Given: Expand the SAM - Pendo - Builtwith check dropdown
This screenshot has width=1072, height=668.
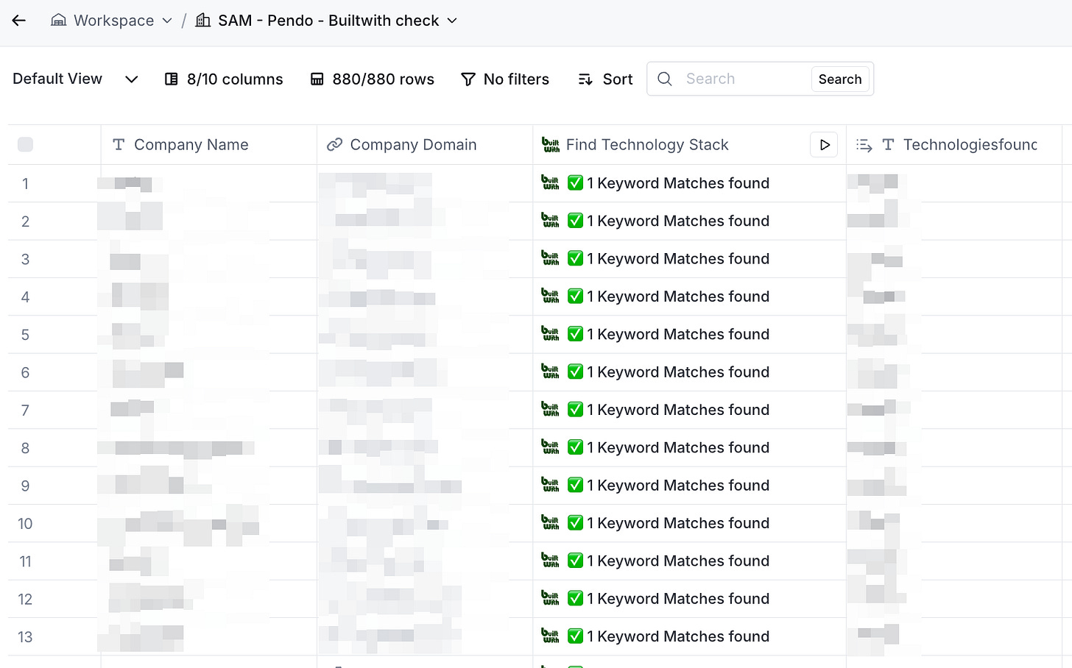Looking at the screenshot, I should [x=452, y=21].
